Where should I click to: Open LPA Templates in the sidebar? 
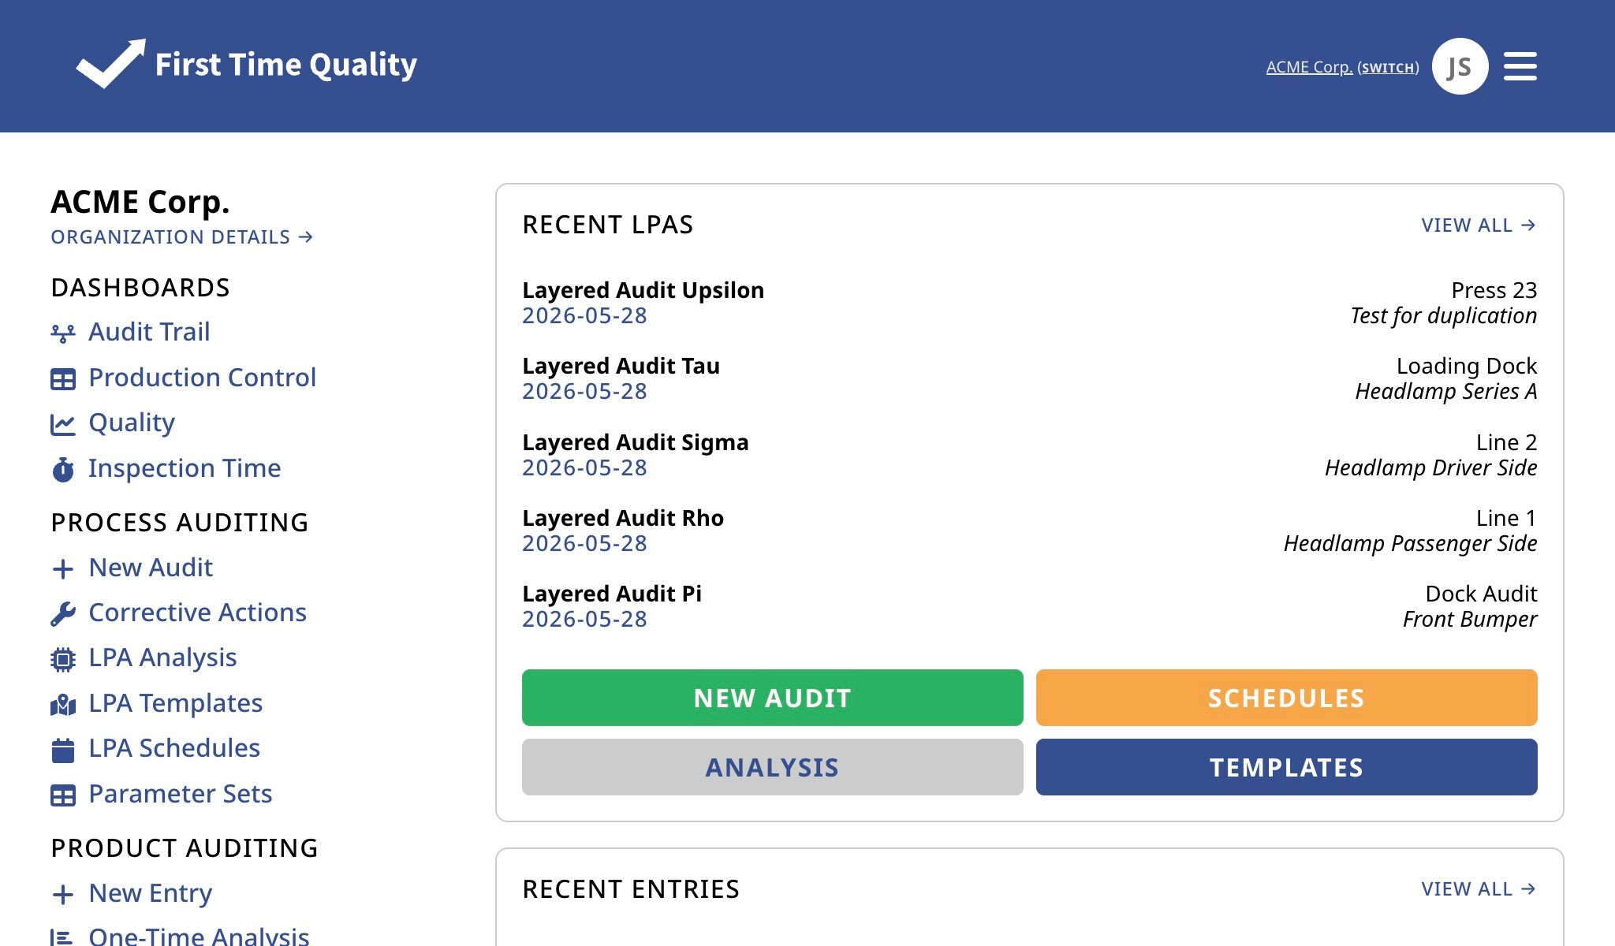(175, 702)
